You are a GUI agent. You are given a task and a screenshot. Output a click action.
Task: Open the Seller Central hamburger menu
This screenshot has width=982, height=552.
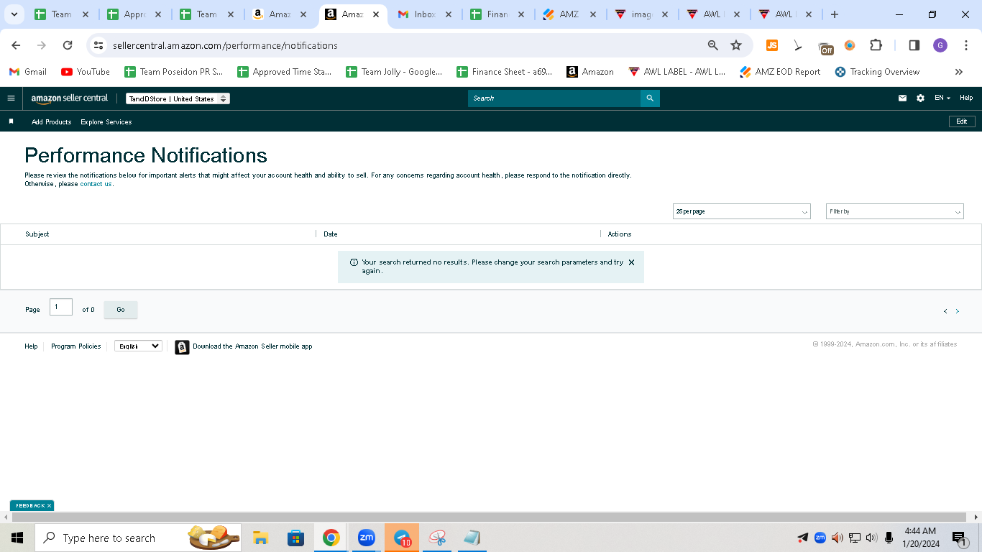point(11,98)
